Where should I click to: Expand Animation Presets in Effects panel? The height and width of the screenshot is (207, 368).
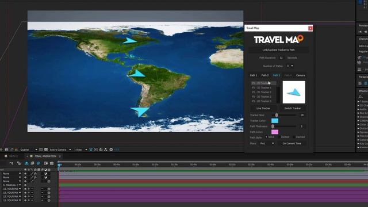(358, 102)
